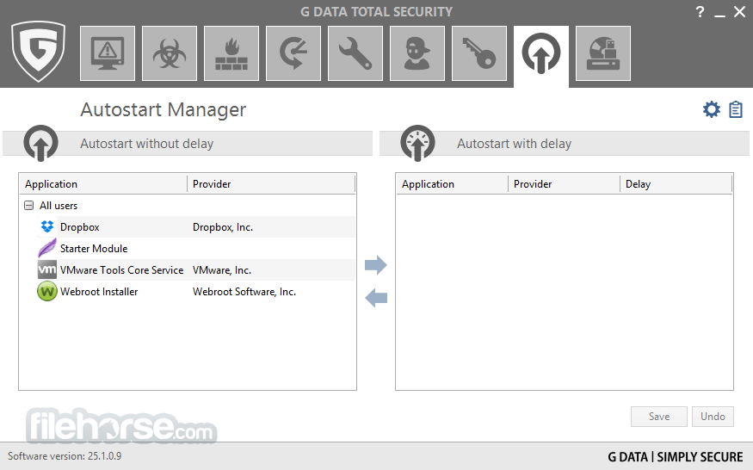Sort left list by Application column
Screen dimensions: 753x470
click(103, 184)
